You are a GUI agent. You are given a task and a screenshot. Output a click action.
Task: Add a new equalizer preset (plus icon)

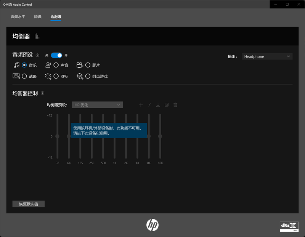(141, 105)
